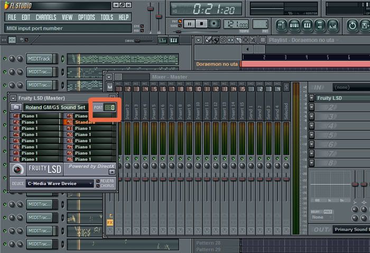This screenshot has width=370, height=253.
Task: Open the Mixer window menu arrow
Action: tap(109, 77)
